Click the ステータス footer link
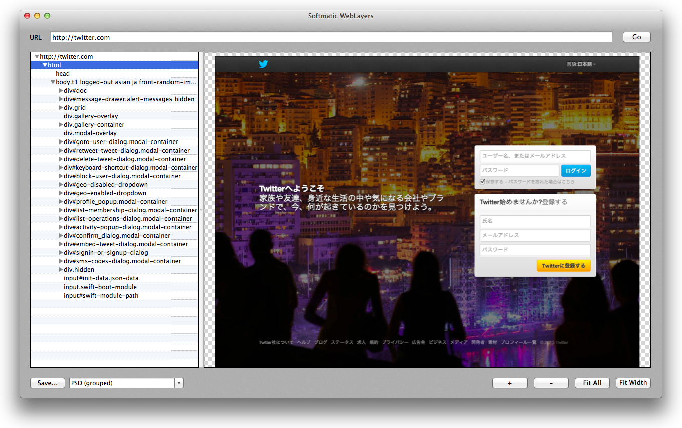Image resolution: width=682 pixels, height=428 pixels. 342,343
